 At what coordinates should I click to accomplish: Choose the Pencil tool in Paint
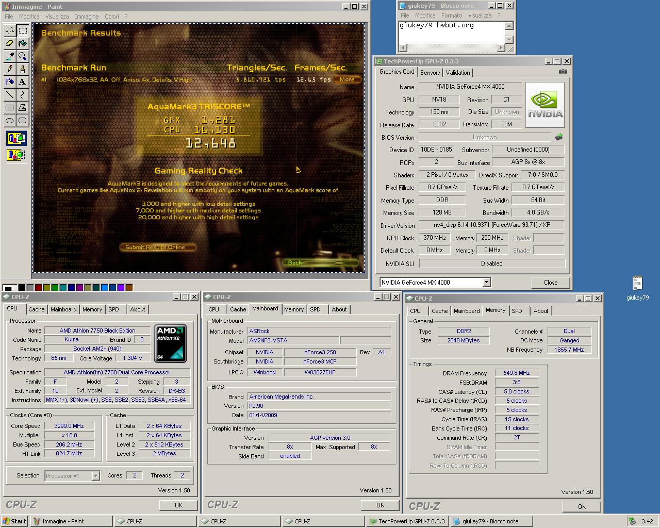9,69
